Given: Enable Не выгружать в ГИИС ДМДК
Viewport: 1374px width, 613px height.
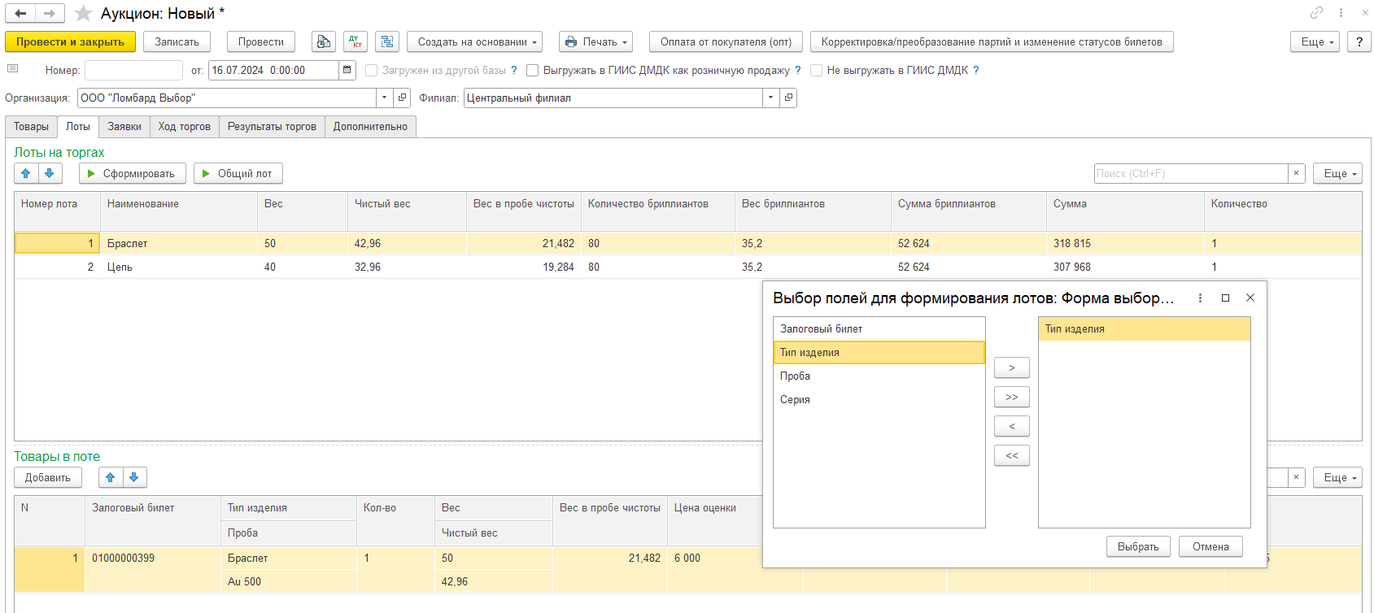Looking at the screenshot, I should (817, 71).
